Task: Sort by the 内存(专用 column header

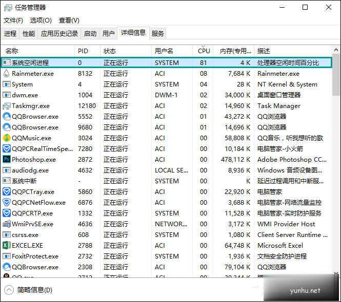Action: point(233,51)
